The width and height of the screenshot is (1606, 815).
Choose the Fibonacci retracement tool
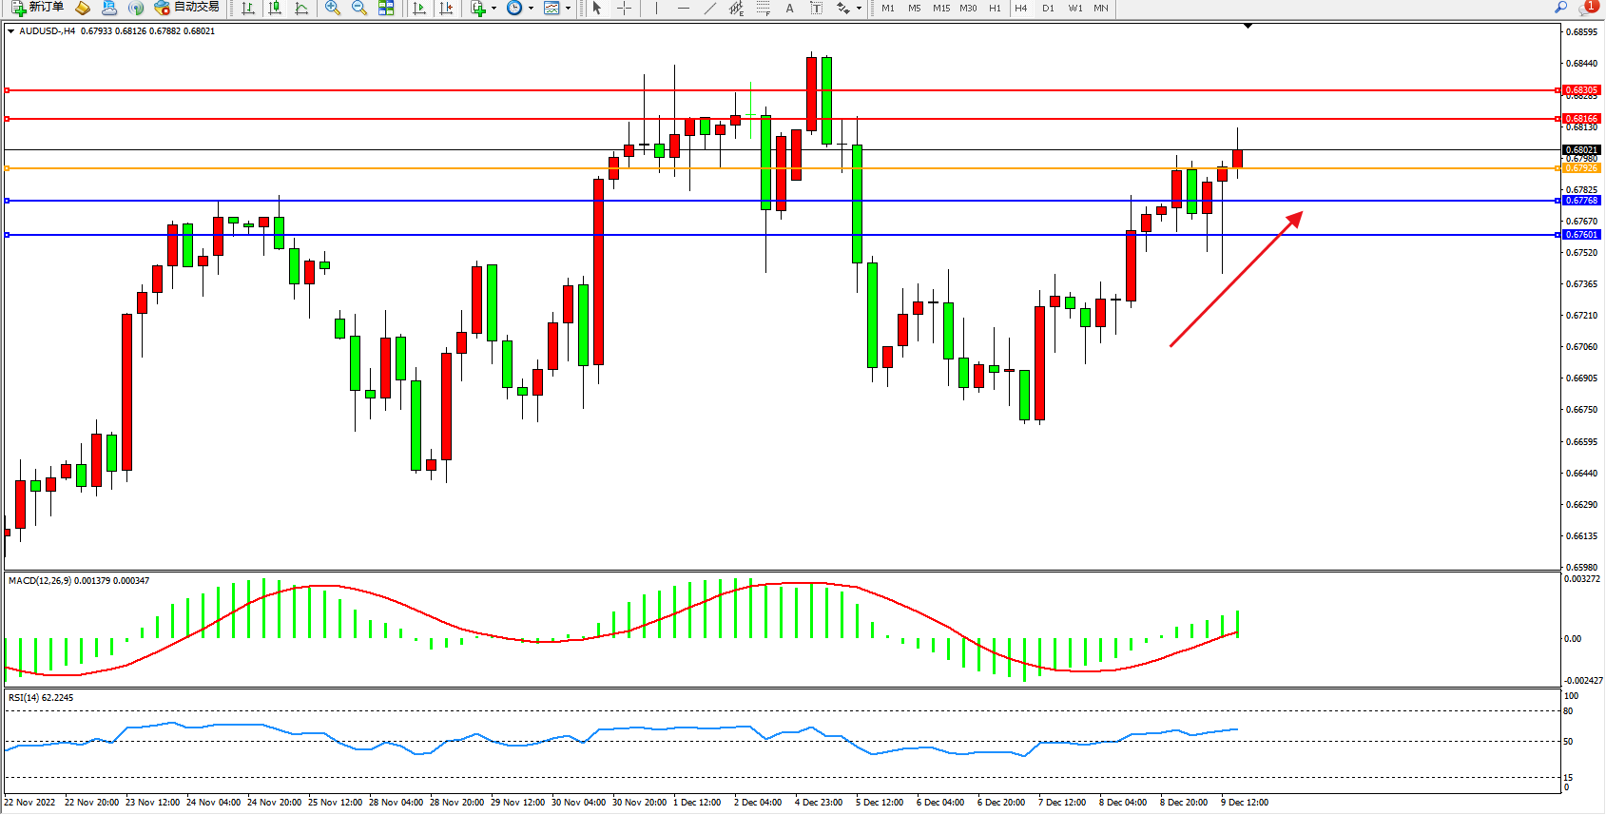[763, 8]
